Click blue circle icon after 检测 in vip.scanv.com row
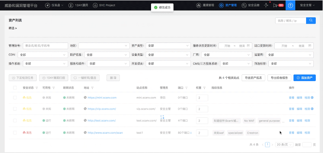 [x=312, y=109]
